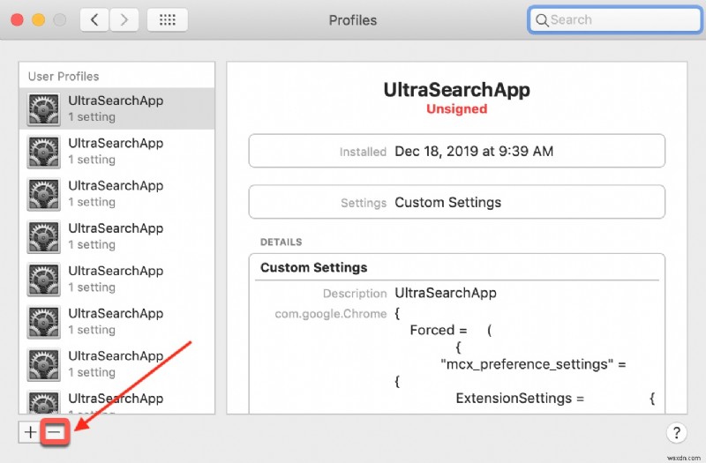Screen dimensions: 706x463
Task: Click the window's yellow minimize button
Action: pos(39,19)
